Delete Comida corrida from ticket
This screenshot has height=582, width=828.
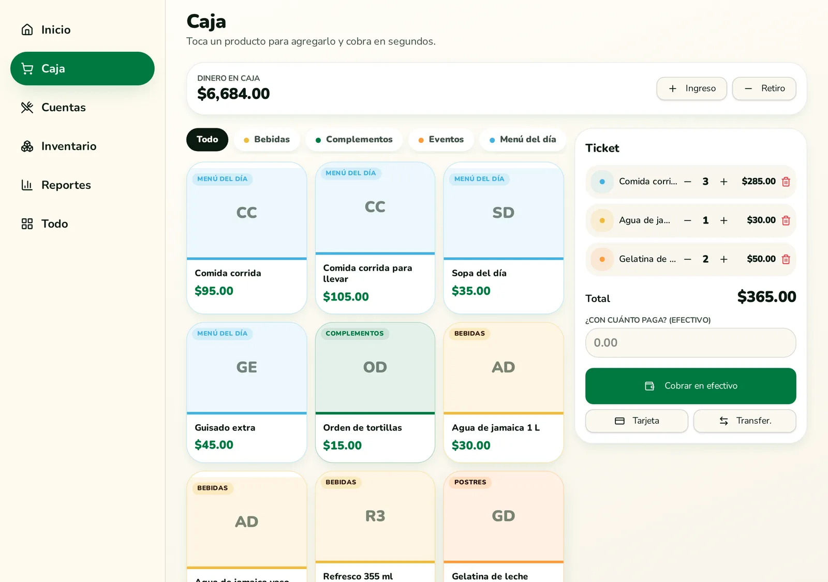786,182
